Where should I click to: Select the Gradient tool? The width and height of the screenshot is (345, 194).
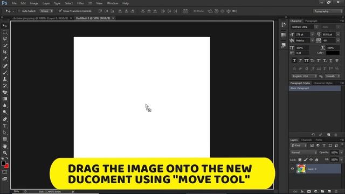5,99
